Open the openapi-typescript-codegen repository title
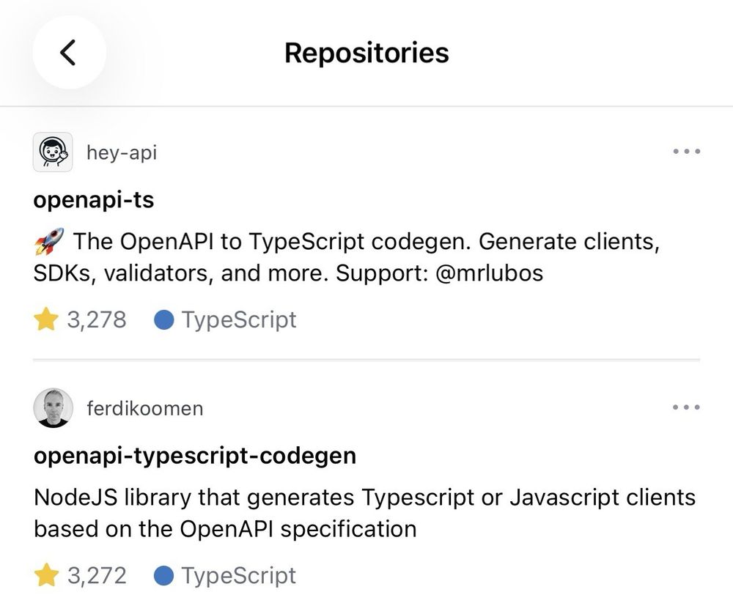Viewport: 733px width, 614px height. [x=195, y=456]
